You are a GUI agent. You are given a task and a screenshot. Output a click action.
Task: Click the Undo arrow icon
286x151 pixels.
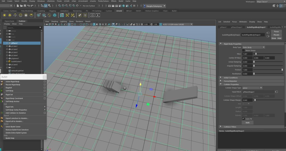tap(28, 6)
